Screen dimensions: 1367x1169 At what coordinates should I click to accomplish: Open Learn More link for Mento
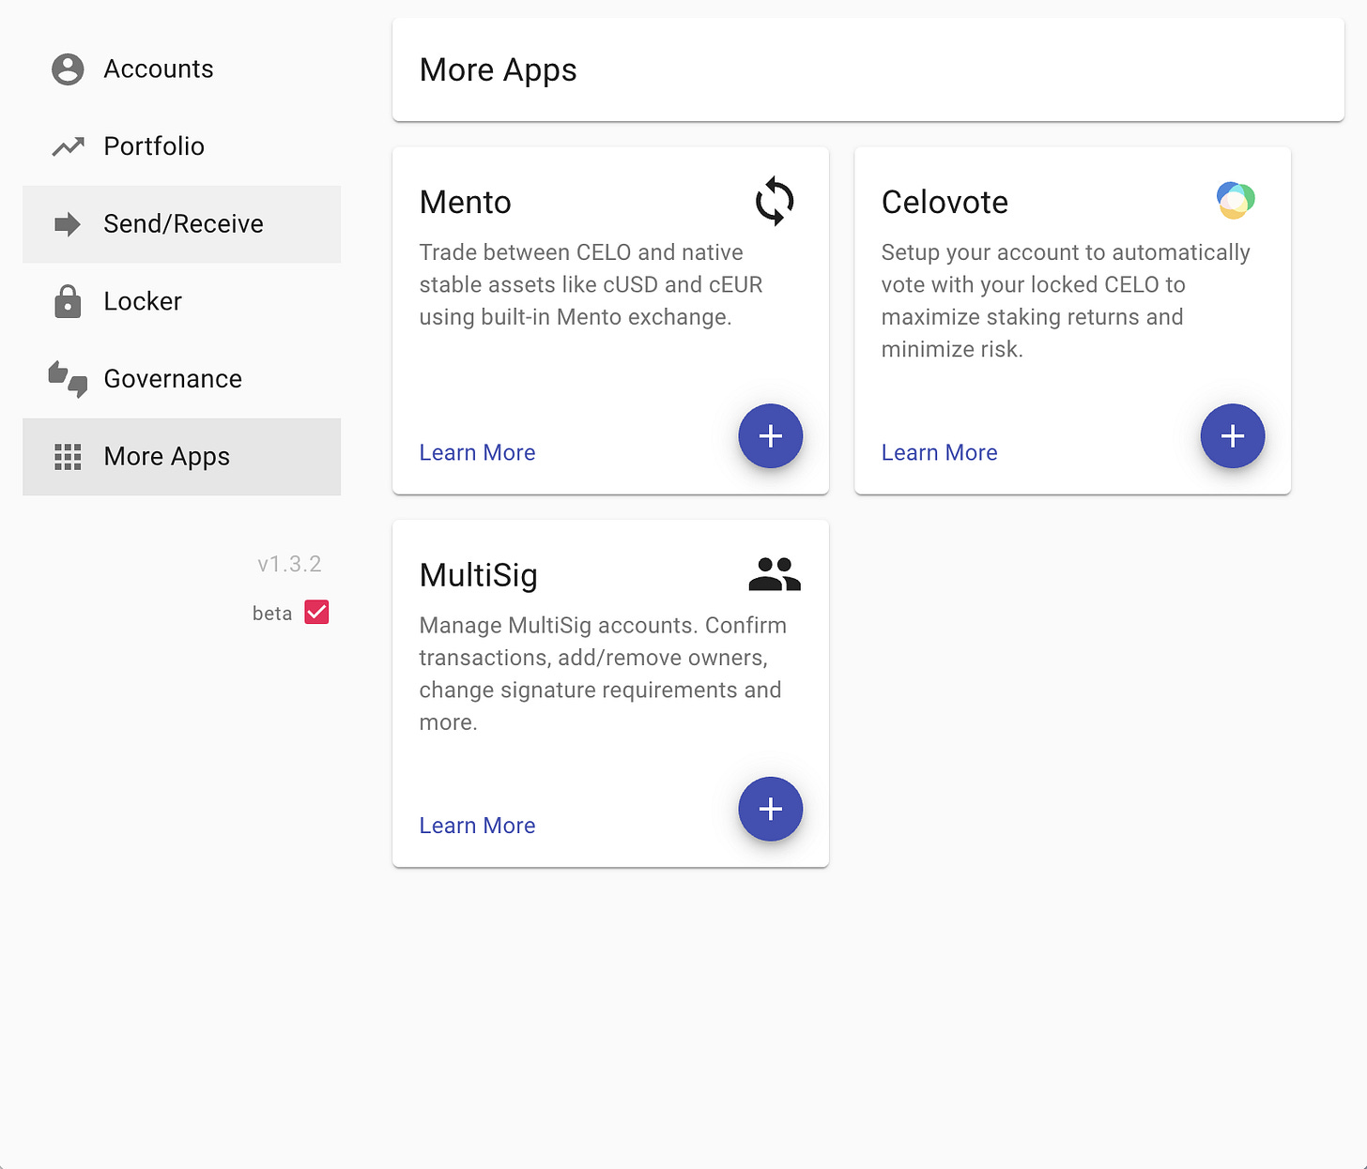tap(477, 452)
